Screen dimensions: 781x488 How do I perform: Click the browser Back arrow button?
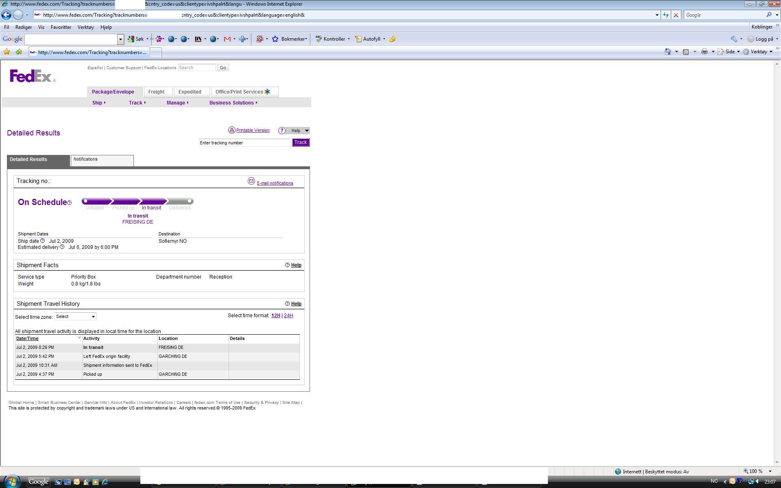click(x=6, y=15)
